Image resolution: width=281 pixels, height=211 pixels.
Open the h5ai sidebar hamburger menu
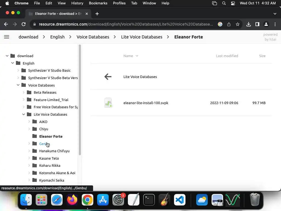[7, 37]
